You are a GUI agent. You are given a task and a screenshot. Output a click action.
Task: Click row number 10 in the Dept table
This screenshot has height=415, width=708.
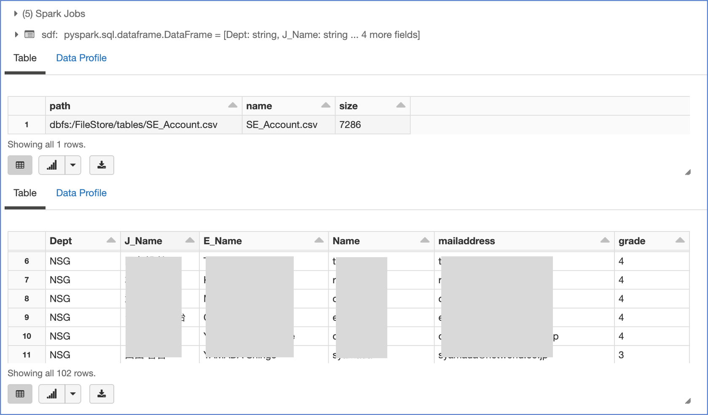[x=27, y=336]
